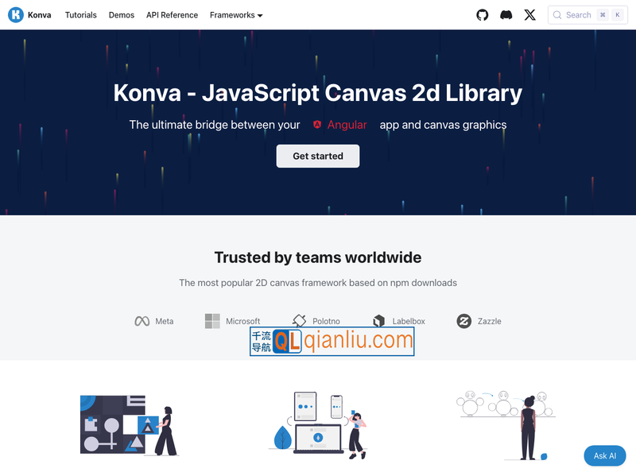
Task: Open the Tutorials menu item
Action: (x=80, y=14)
